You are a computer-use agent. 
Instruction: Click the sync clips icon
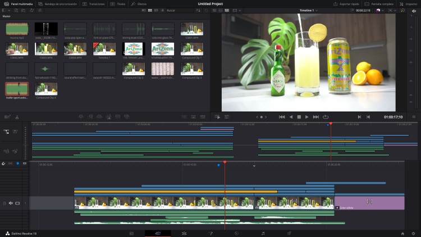[31, 10]
